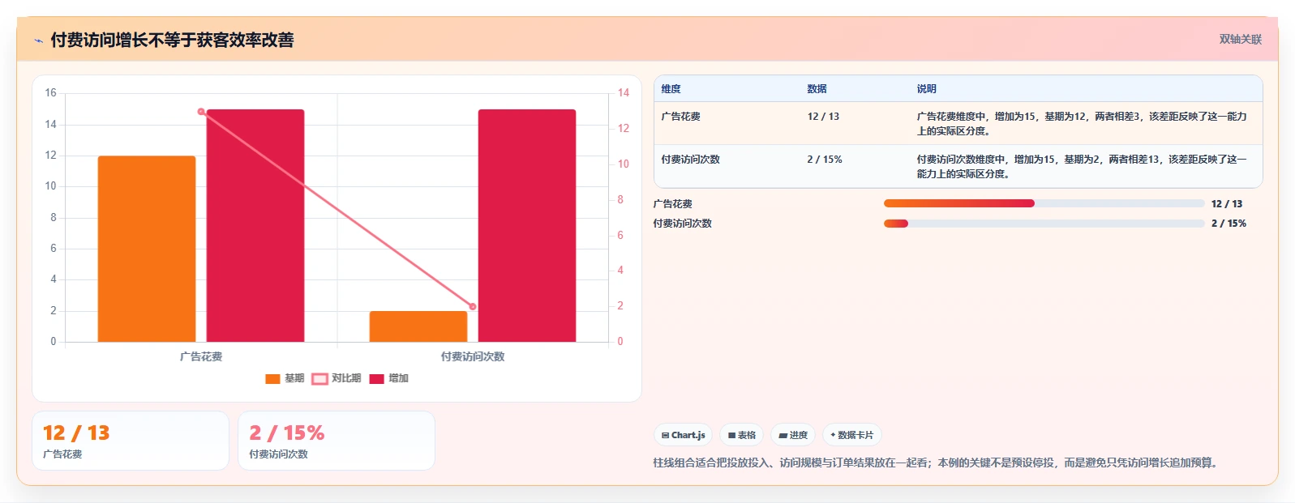Click the 广告花费 label beside the progress bar
This screenshot has width=1295, height=503.
673,204
